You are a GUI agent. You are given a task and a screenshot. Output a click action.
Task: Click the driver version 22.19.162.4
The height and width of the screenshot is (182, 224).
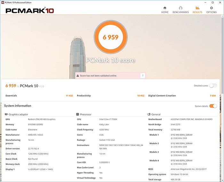33,149
